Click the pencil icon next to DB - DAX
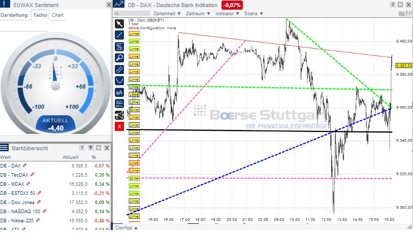Screen dimensions: 413x234 tap(25, 165)
